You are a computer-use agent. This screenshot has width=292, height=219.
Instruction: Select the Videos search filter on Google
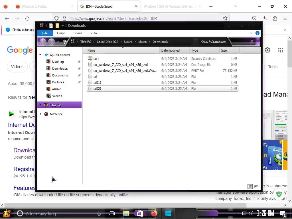[x=17, y=67]
